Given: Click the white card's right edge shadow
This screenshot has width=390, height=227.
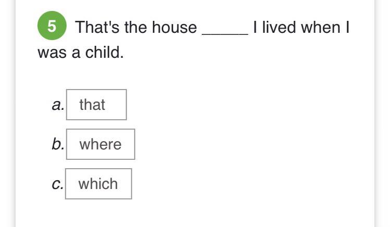Looking at the screenshot, I should pos(374,130).
